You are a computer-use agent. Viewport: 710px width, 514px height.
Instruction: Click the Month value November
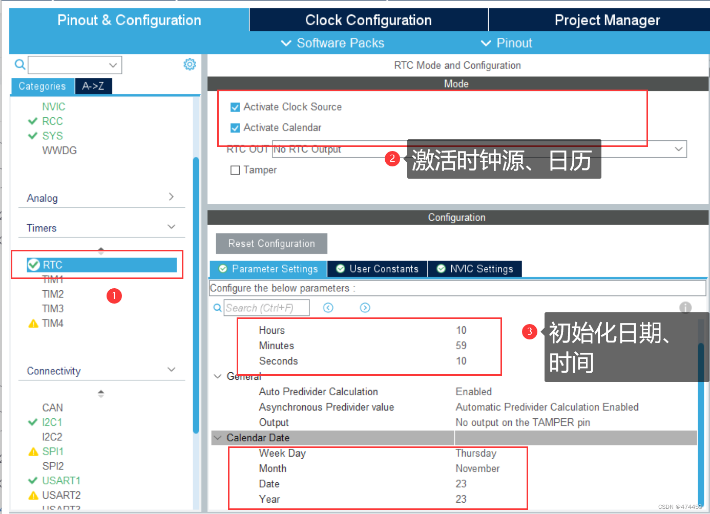(477, 468)
